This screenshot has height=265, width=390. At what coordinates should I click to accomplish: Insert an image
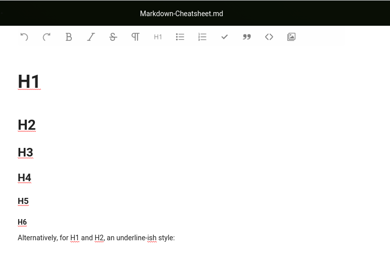(291, 37)
